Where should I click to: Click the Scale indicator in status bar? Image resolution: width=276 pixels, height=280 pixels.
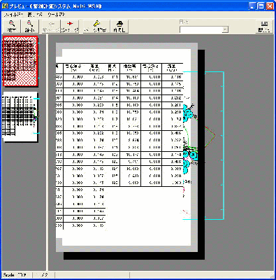(17, 275)
